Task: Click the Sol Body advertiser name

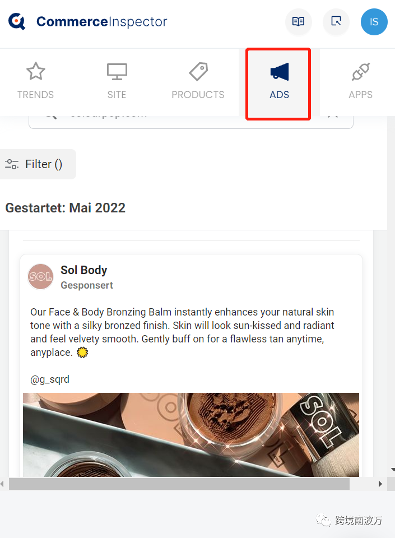Action: pyautogui.click(x=83, y=270)
